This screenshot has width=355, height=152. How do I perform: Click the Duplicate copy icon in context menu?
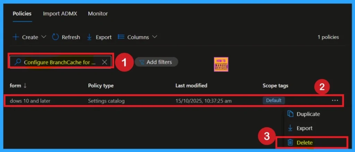pos(291,114)
